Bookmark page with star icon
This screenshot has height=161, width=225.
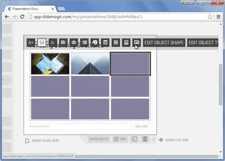[210, 17]
